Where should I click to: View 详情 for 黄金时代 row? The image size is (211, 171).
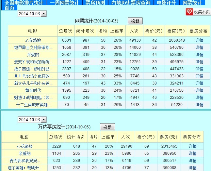click(199, 90)
